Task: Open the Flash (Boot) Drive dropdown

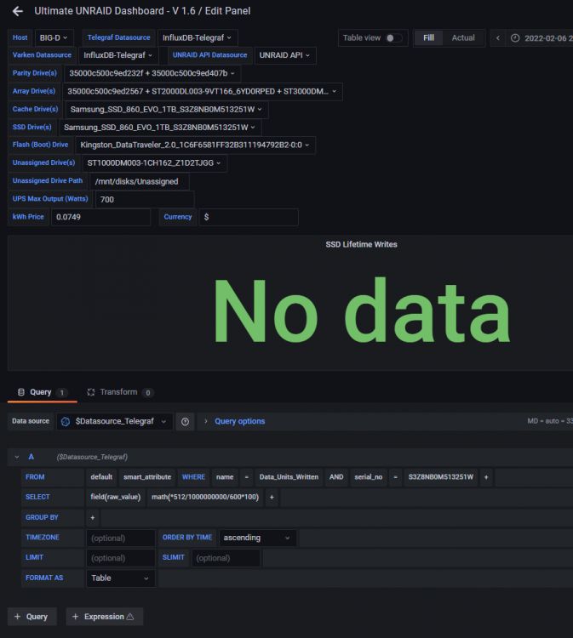Action: (x=196, y=145)
